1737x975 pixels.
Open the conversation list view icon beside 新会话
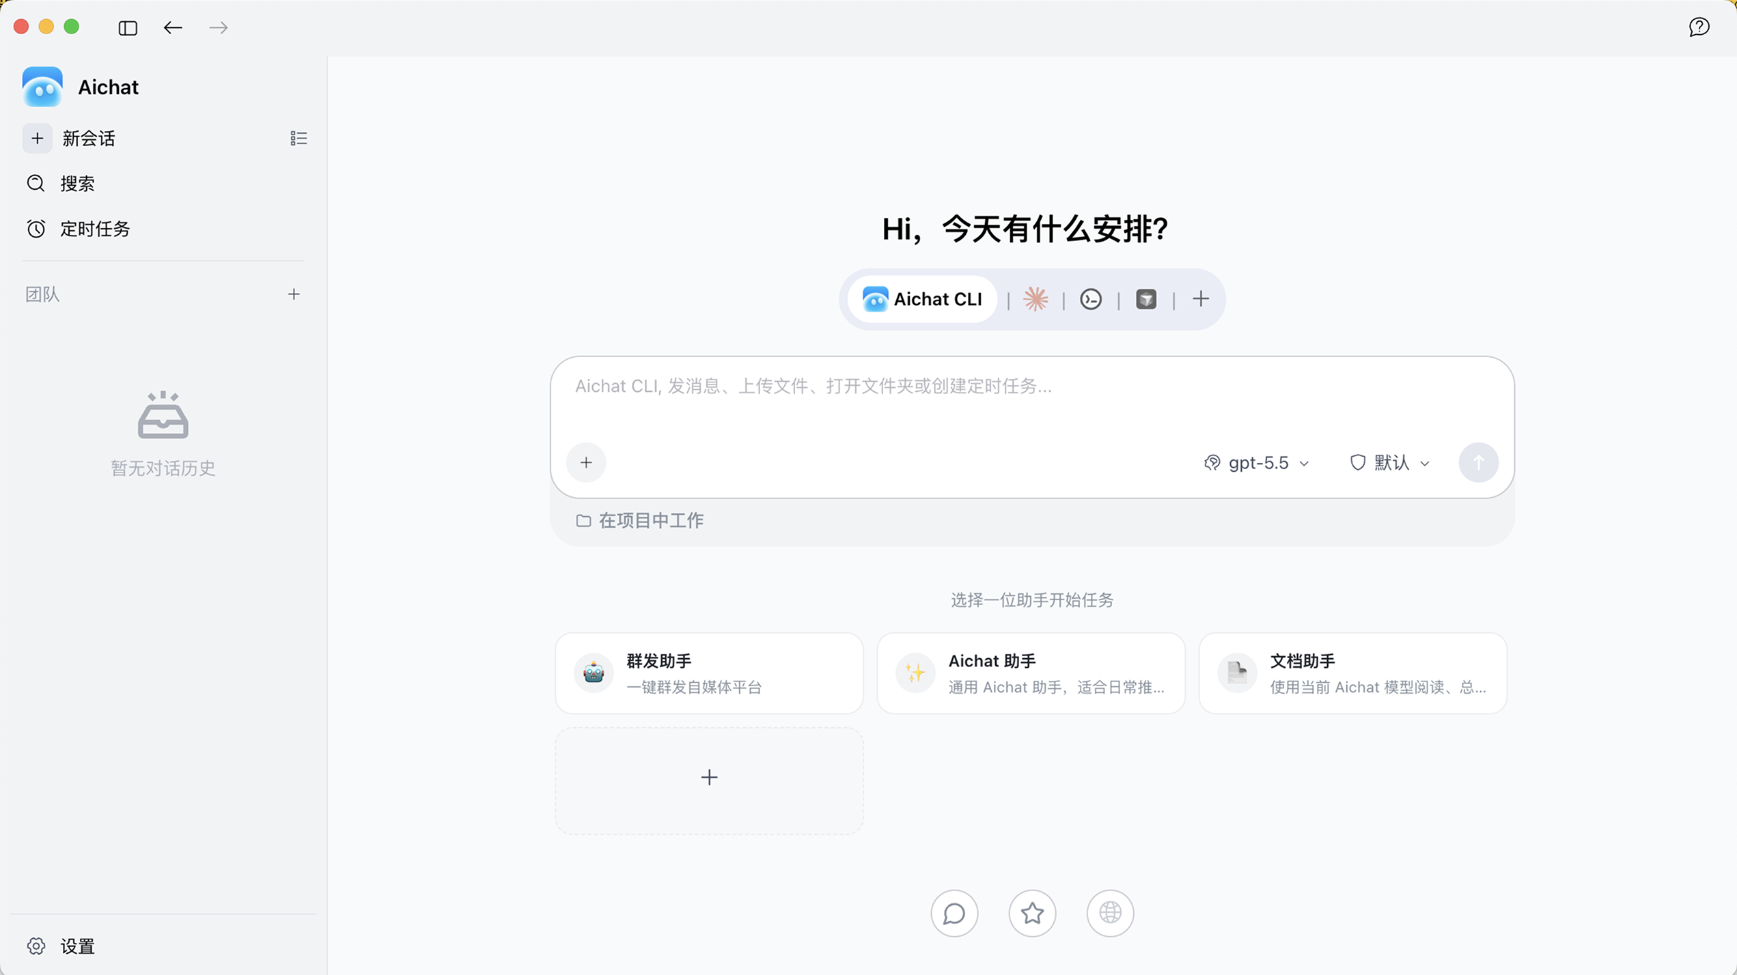pyautogui.click(x=298, y=139)
